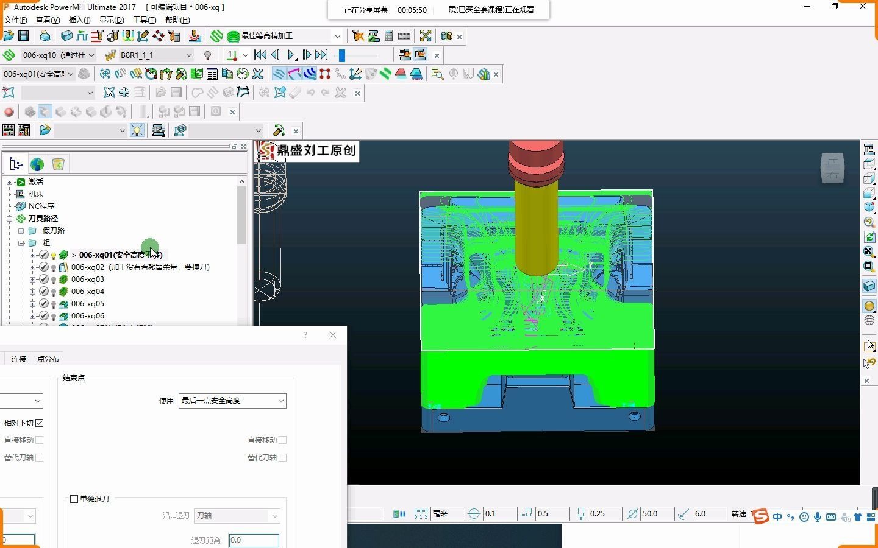
Task: Toggle the light bulb icon in bottom toolbar
Action: coord(137,130)
